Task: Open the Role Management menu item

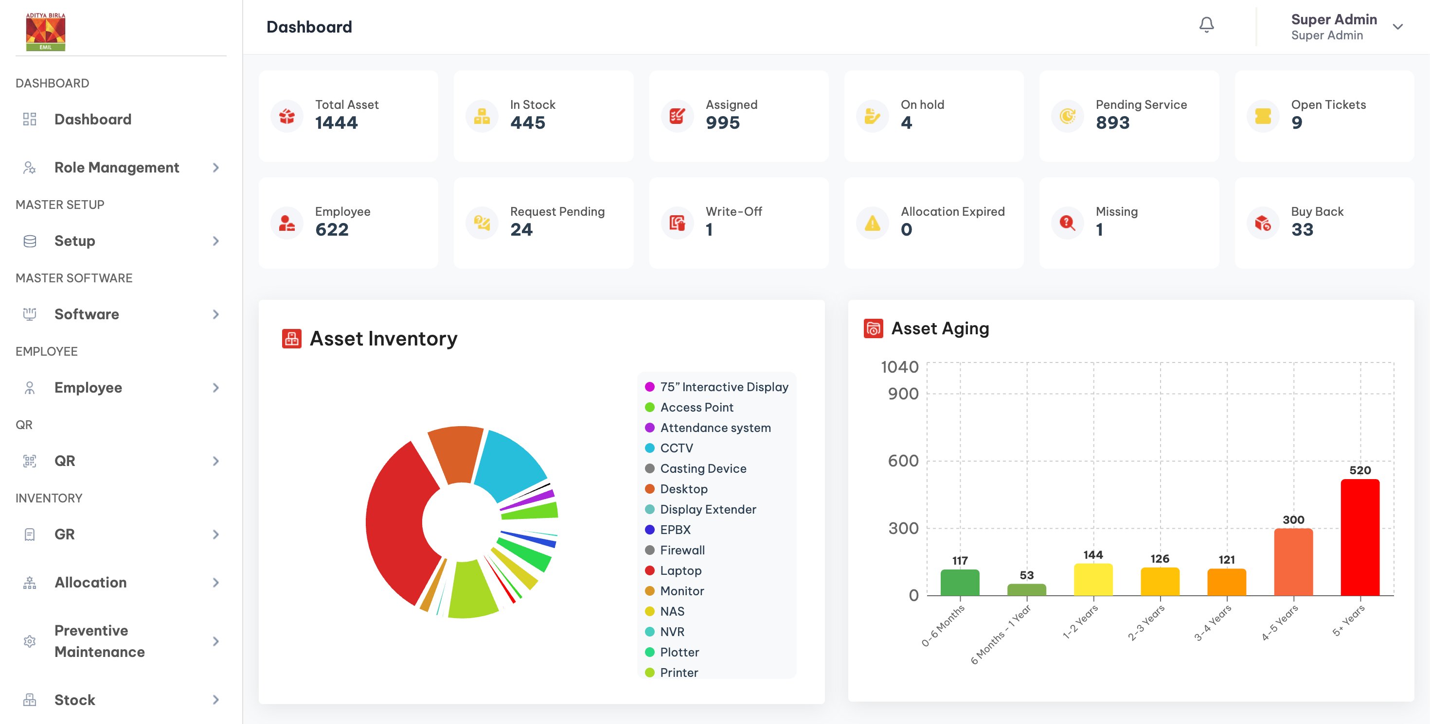Action: tap(121, 168)
